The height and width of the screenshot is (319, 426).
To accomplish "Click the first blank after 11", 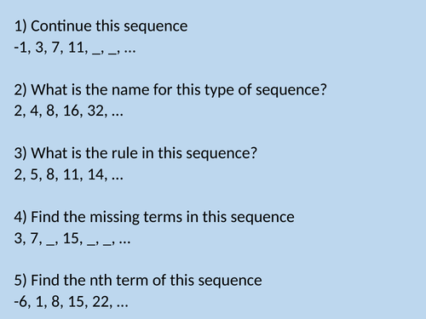I will pyautogui.click(x=96, y=53).
